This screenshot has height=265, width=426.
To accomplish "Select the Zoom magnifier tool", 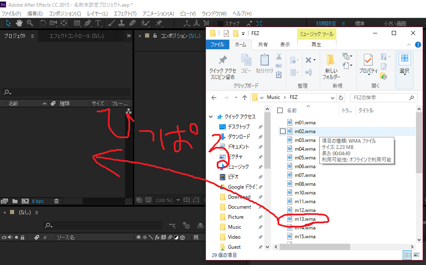I will pyautogui.click(x=30, y=23).
